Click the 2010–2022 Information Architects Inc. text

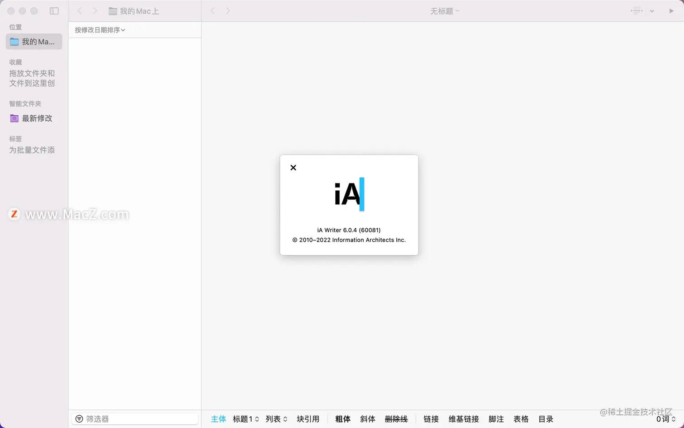pyautogui.click(x=349, y=240)
